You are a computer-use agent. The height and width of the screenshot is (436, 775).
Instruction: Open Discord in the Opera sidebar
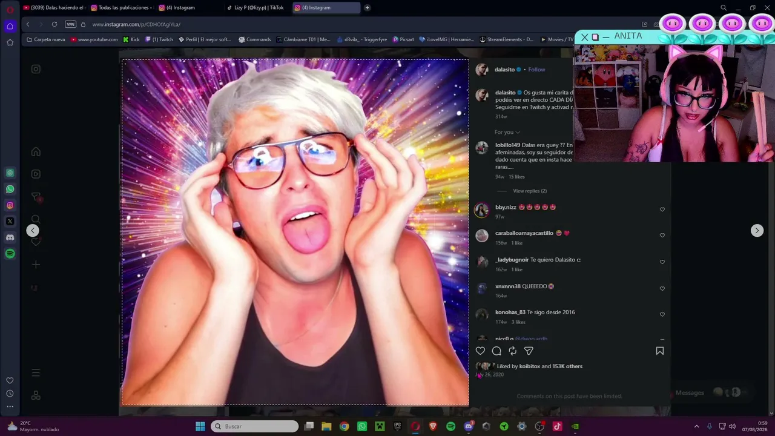(x=10, y=238)
